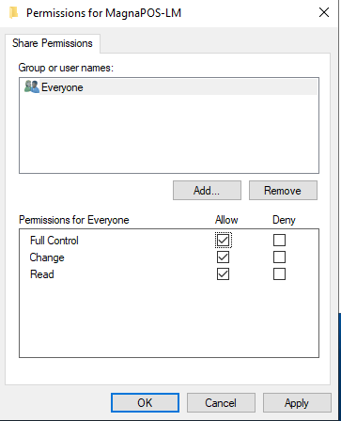
Task: Apply the permission changes
Action: point(297,403)
